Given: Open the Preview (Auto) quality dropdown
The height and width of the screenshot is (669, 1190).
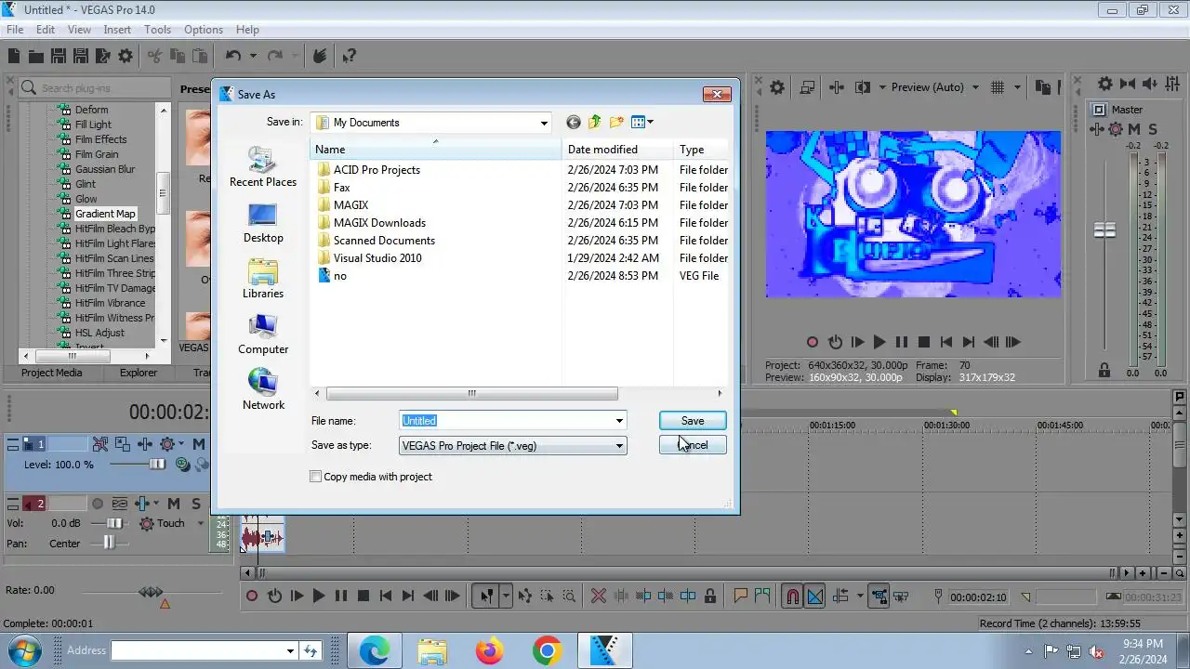Looking at the screenshot, I should coord(975,87).
